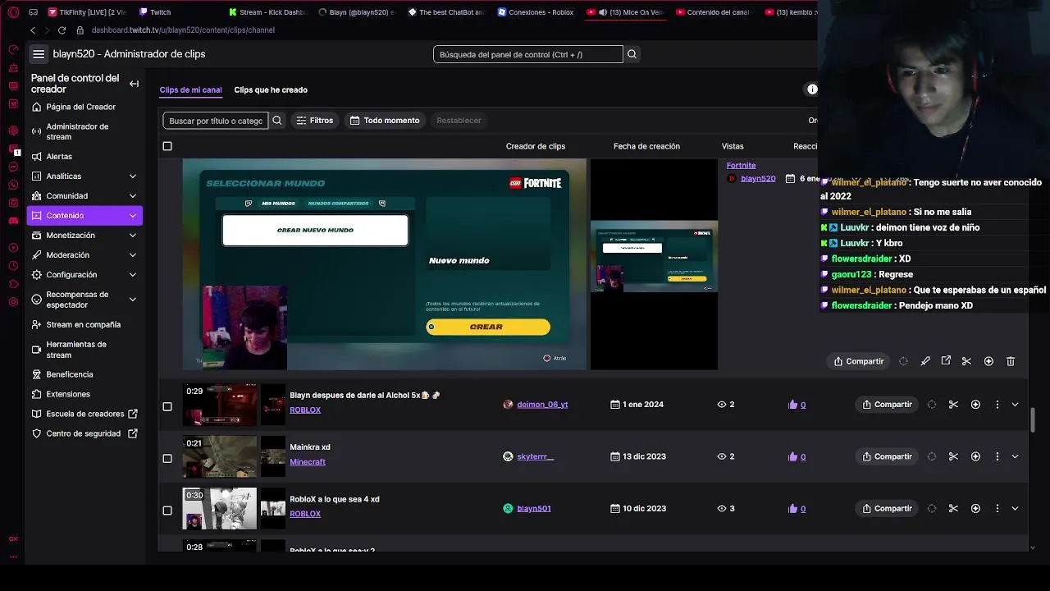Click the circled plus icon in the Blayn despues row
The width and height of the screenshot is (1050, 591).
975,405
